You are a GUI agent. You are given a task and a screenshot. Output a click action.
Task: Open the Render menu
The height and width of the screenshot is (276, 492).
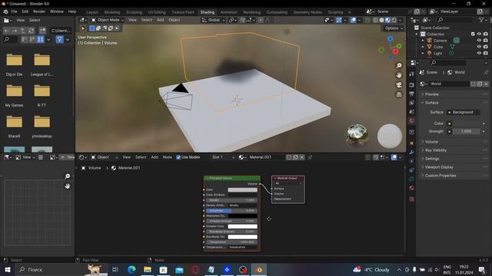click(39, 11)
